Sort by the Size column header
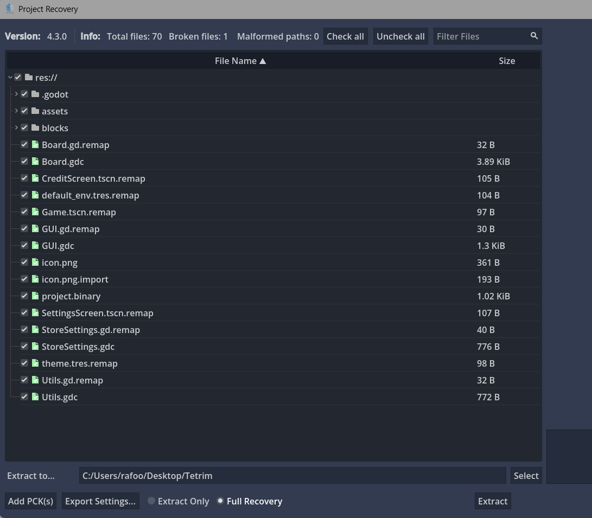Image resolution: width=592 pixels, height=518 pixels. point(506,61)
